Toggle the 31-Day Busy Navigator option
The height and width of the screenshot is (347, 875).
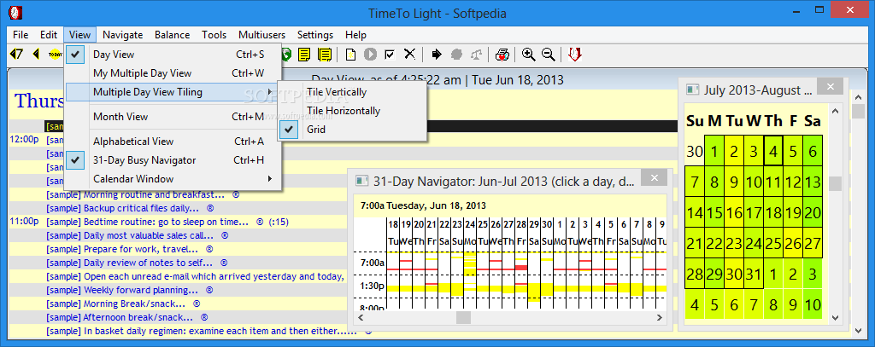point(173,159)
